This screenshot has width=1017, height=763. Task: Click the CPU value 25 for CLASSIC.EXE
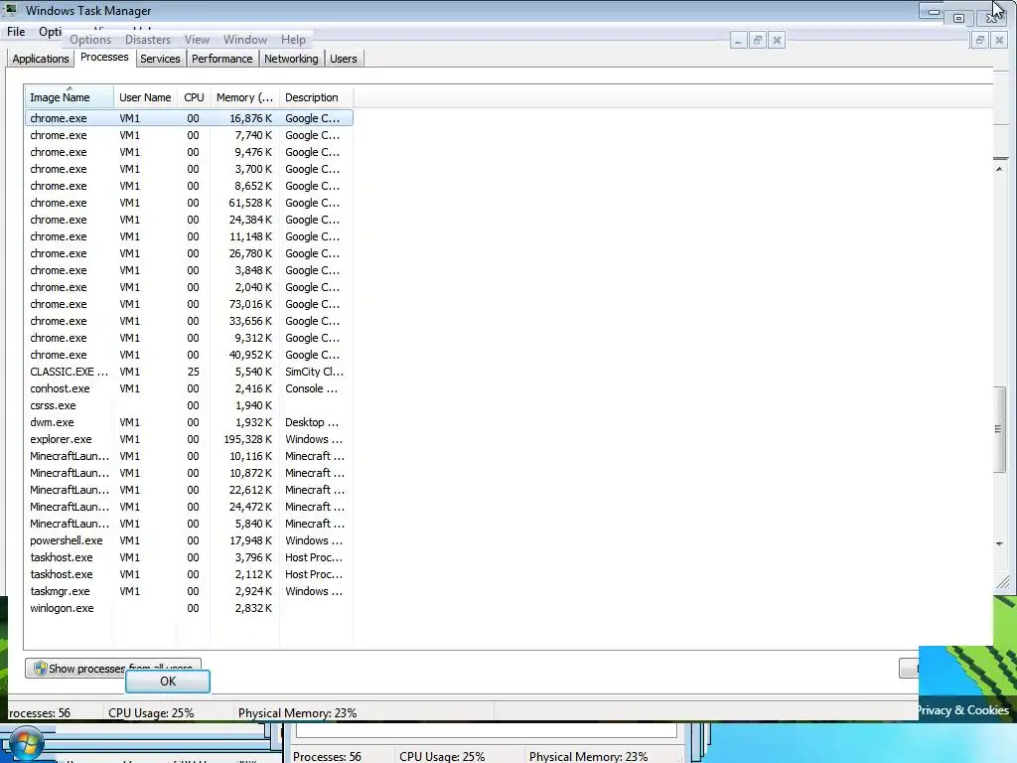194,372
